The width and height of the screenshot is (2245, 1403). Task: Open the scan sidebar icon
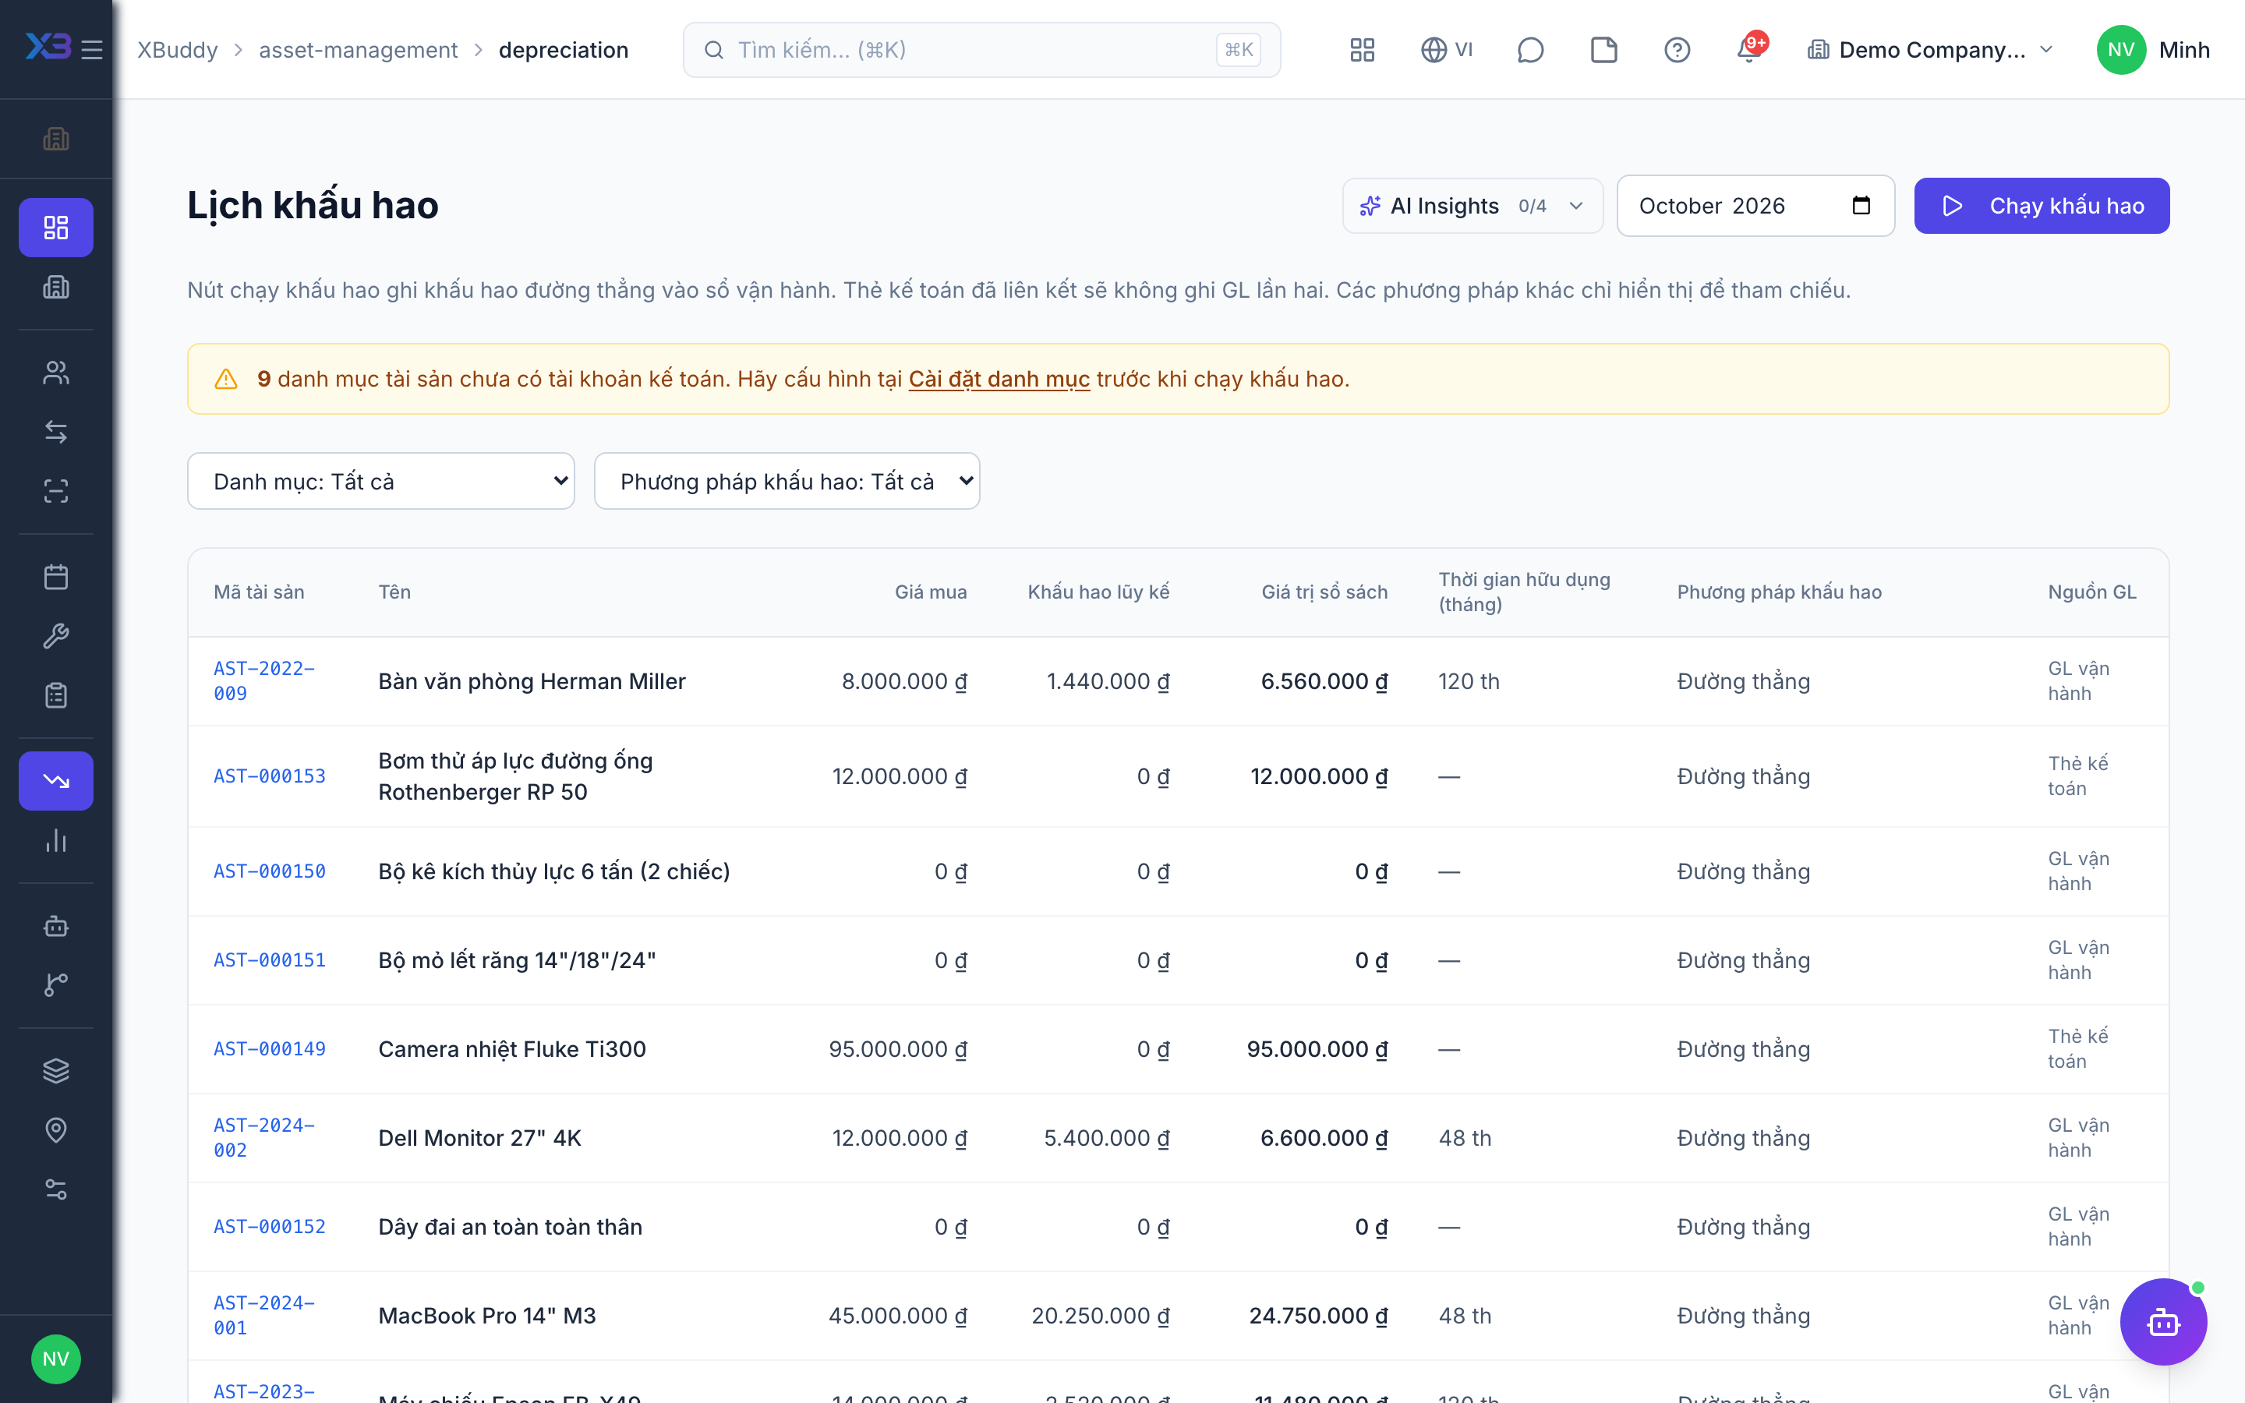(55, 491)
